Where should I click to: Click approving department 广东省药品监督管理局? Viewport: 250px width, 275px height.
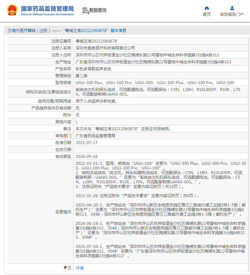pos(95,136)
